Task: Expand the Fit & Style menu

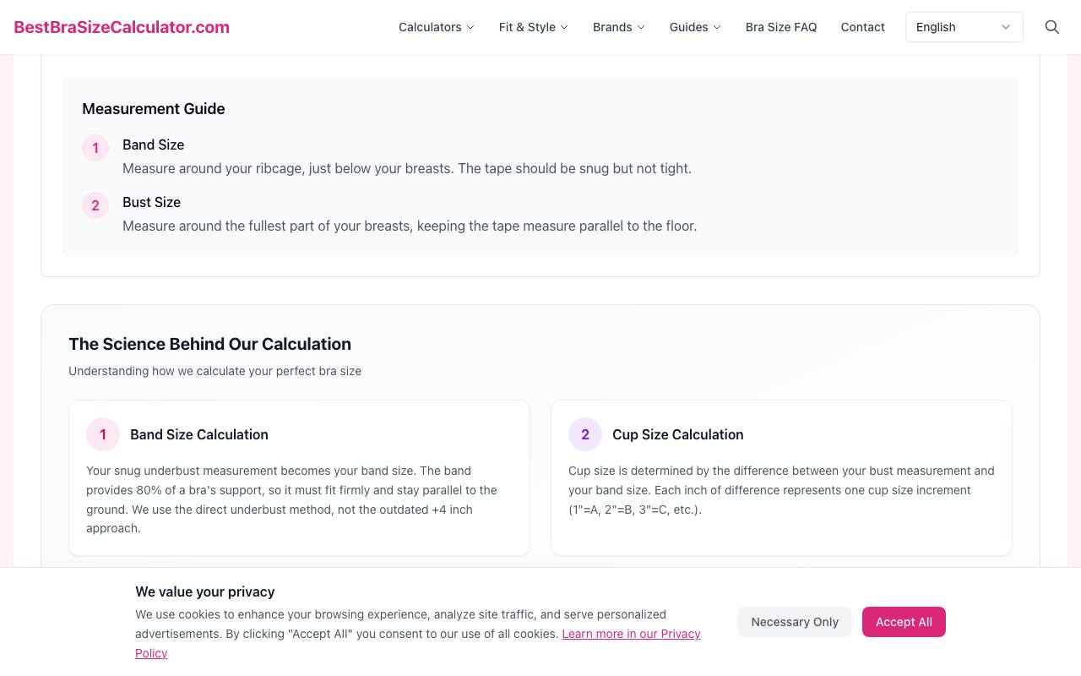Action: pos(534,27)
